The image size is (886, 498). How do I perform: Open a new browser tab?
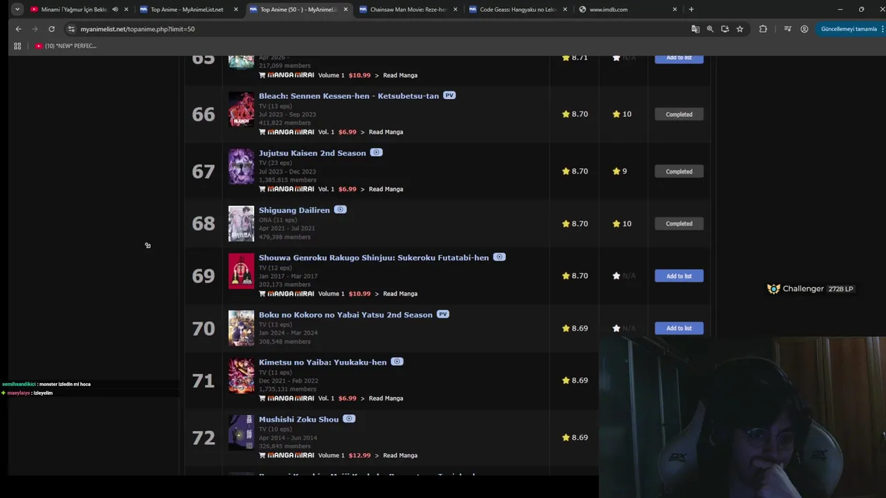[691, 10]
